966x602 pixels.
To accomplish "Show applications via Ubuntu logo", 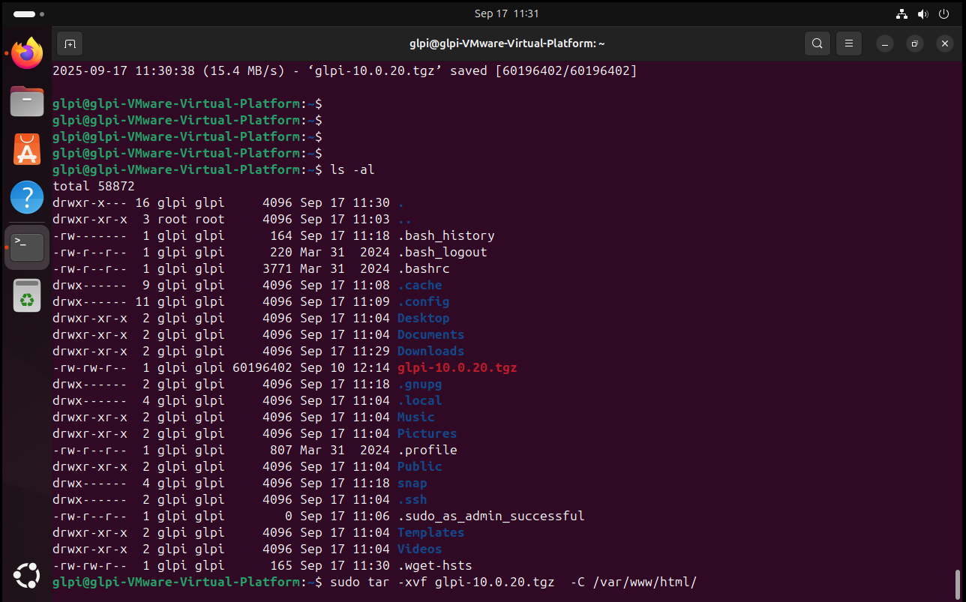I will tap(27, 576).
